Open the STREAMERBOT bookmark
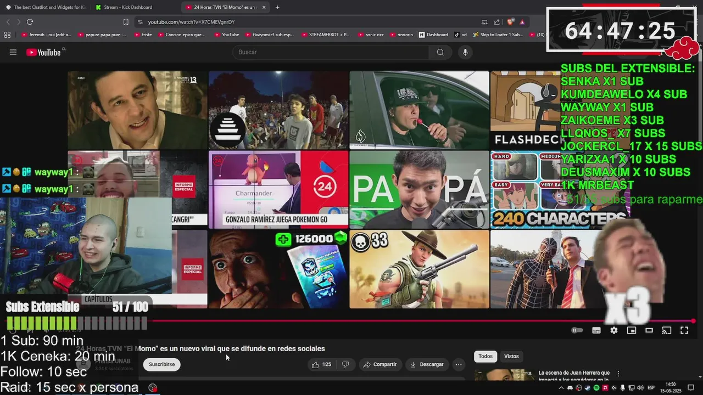This screenshot has width=703, height=395. (x=326, y=35)
